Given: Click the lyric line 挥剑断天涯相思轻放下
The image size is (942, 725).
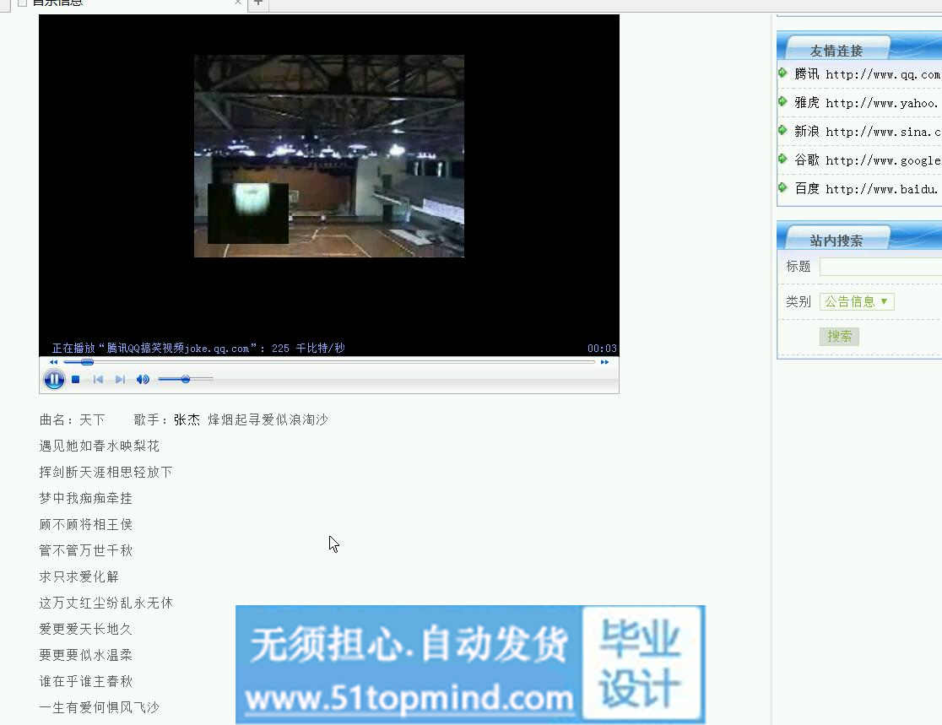Looking at the screenshot, I should pos(106,472).
